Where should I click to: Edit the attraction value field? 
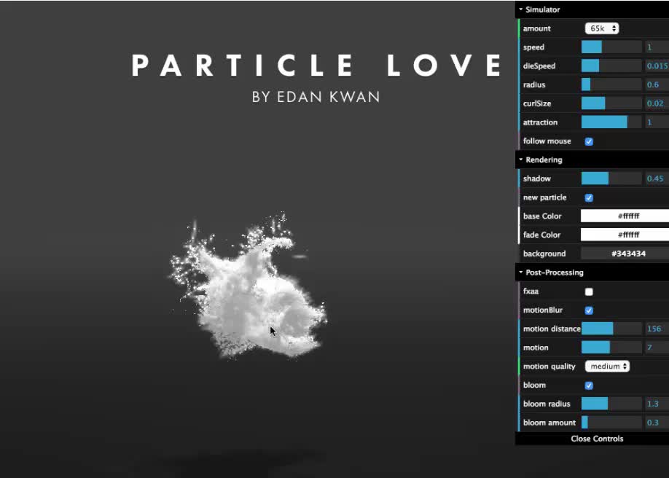pyautogui.click(x=657, y=122)
